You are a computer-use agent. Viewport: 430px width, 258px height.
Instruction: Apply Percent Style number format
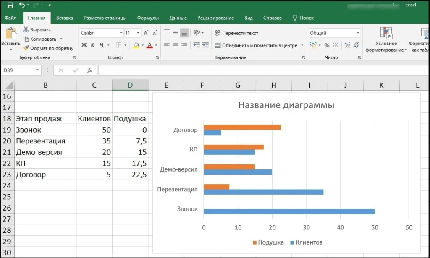[x=326, y=45]
